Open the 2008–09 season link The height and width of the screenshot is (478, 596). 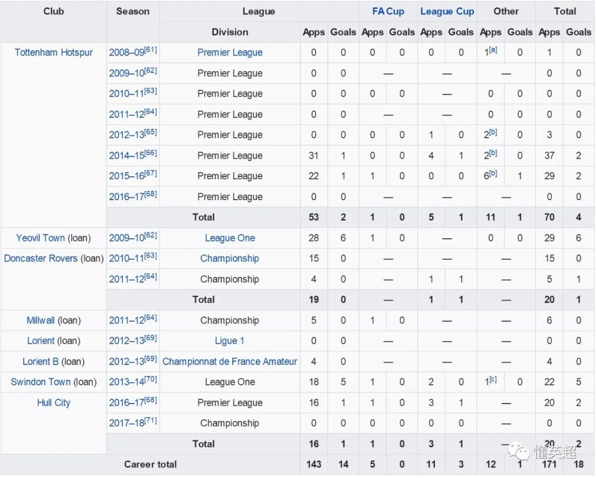(126, 53)
